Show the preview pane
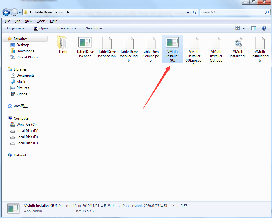This screenshot has width=272, height=218. (x=254, y=28)
